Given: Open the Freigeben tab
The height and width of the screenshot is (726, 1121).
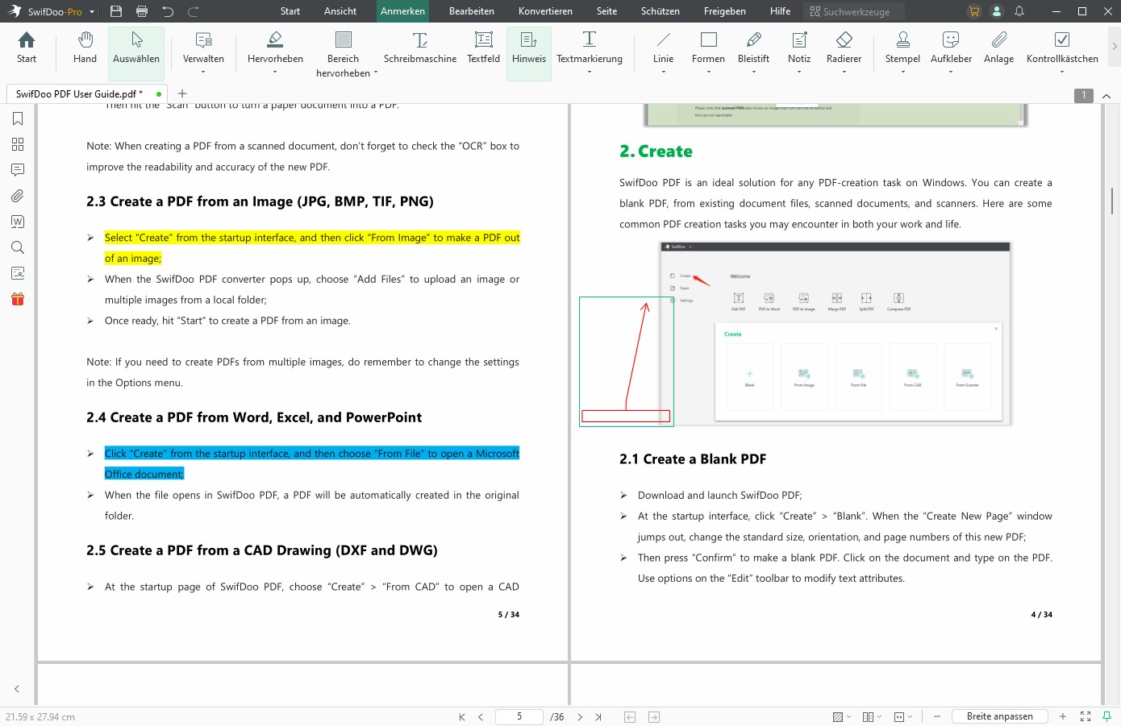Looking at the screenshot, I should (x=725, y=11).
